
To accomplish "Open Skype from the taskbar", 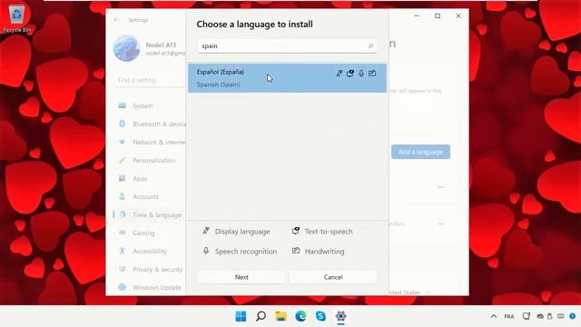I will point(320,316).
